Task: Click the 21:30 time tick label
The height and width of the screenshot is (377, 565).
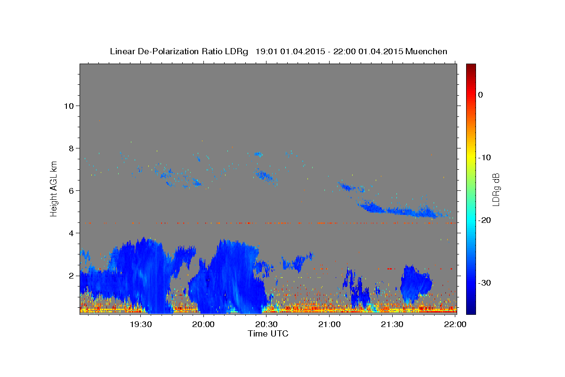Action: (x=392, y=324)
